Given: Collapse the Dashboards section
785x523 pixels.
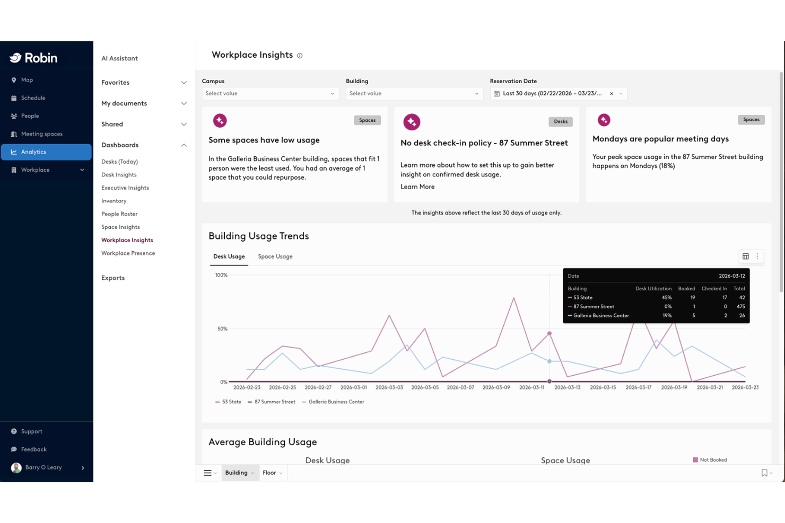Looking at the screenshot, I should pos(184,145).
